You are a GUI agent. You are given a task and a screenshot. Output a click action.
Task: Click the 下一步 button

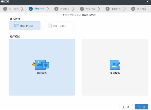[141, 107]
